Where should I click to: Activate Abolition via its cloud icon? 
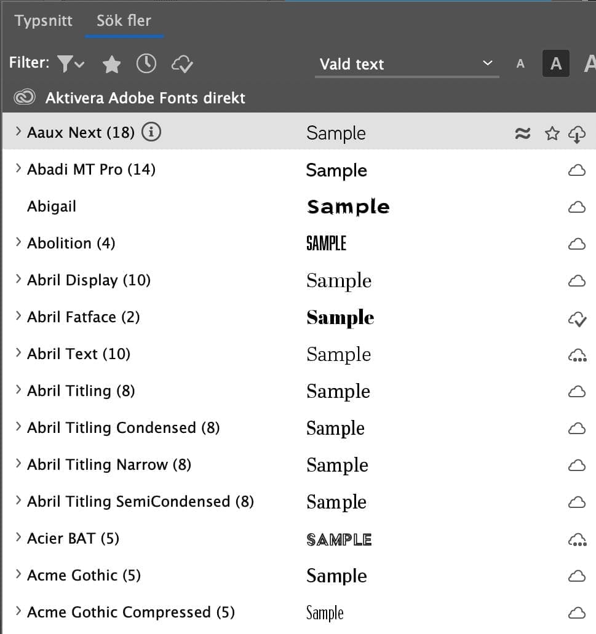[577, 244]
